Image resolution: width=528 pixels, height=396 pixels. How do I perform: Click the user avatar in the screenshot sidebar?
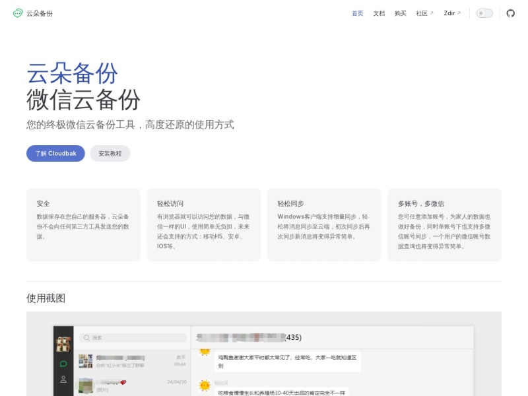pyautogui.click(x=63, y=344)
